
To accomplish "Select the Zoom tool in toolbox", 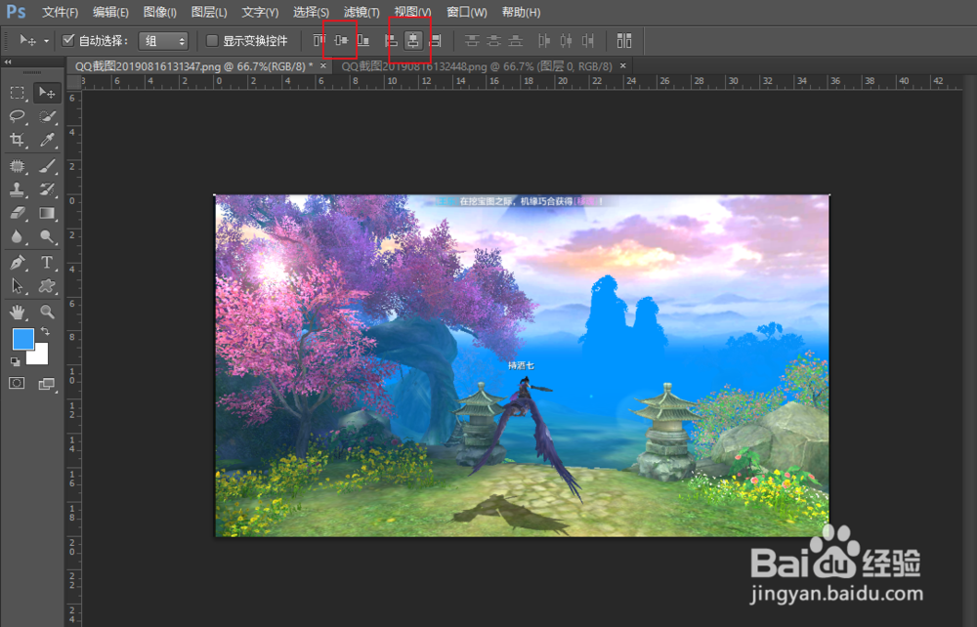I will (x=47, y=312).
